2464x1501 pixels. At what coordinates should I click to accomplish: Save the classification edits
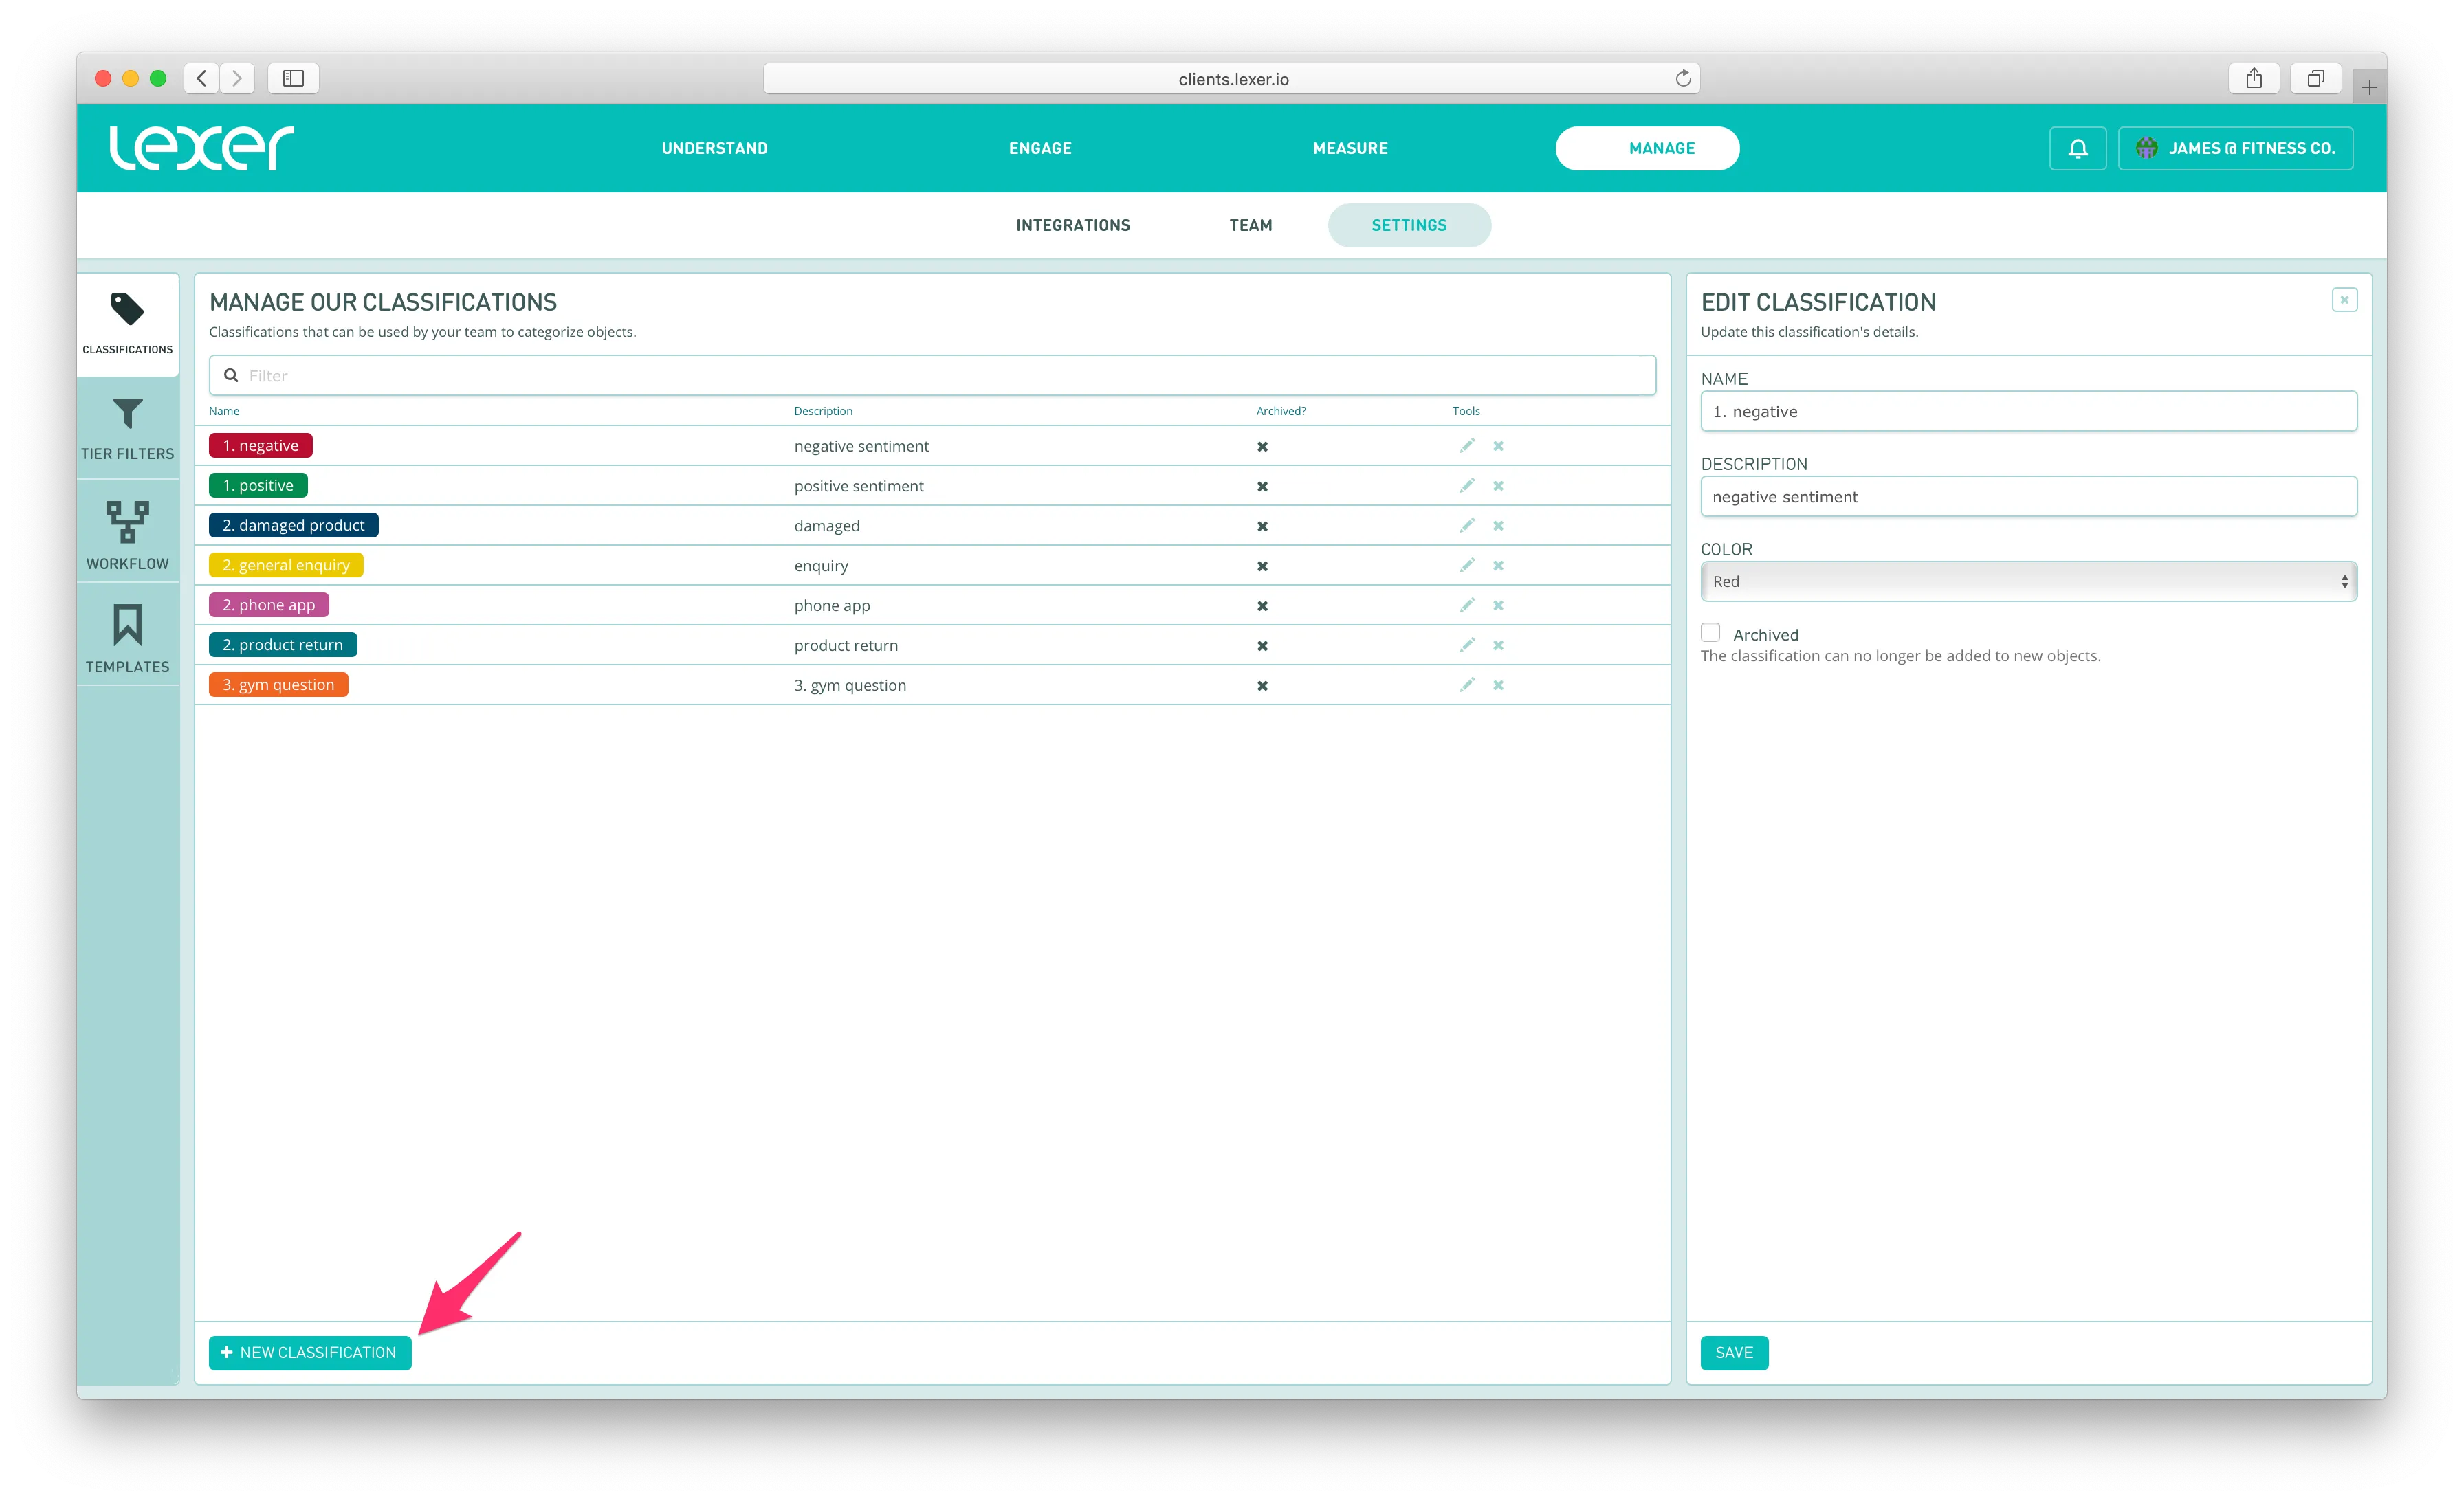pos(1733,1352)
